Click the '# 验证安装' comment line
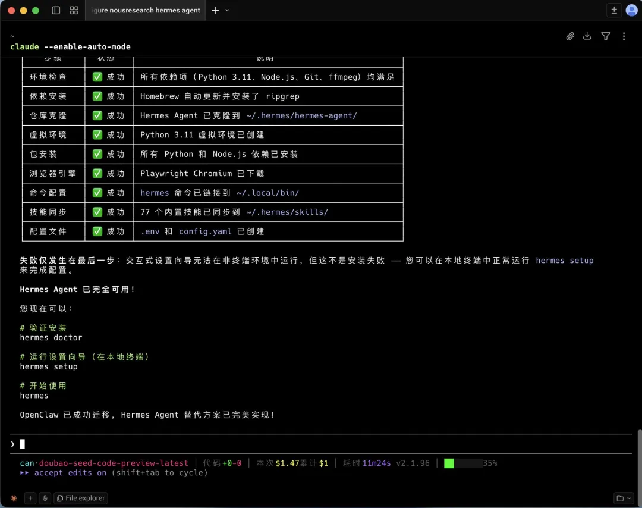Screen dimensions: 642x508 coord(43,328)
